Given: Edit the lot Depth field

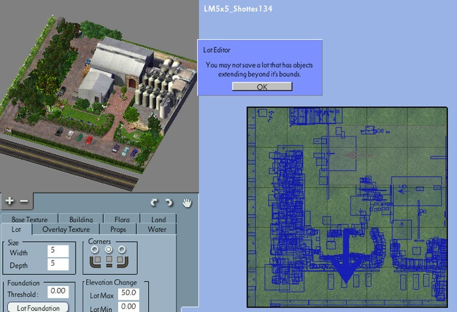Looking at the screenshot, I should click(58, 264).
